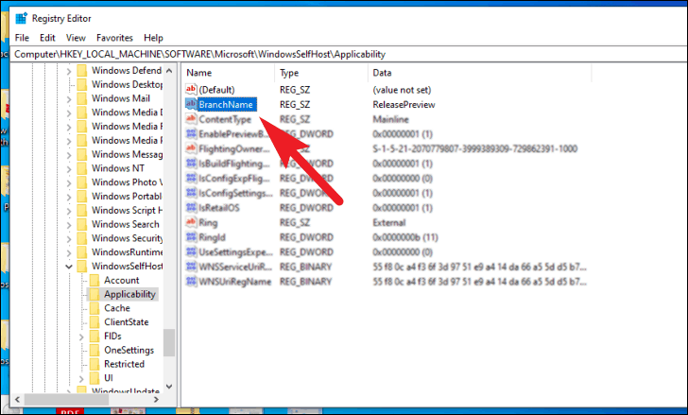Click the 'ReleasePreview' data value
This screenshot has height=415, width=688.
click(x=404, y=104)
